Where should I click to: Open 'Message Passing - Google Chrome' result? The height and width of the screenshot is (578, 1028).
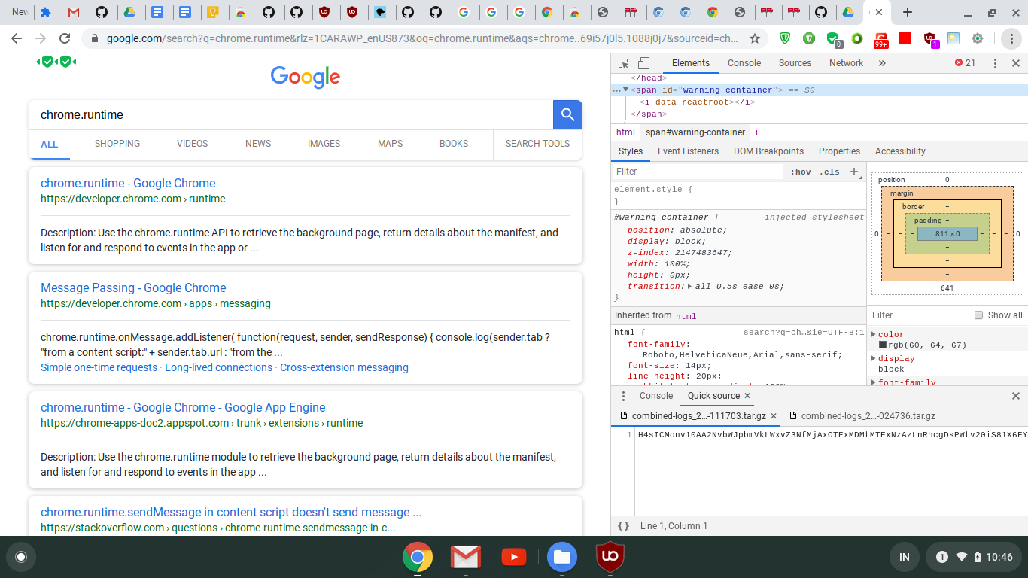(x=133, y=287)
